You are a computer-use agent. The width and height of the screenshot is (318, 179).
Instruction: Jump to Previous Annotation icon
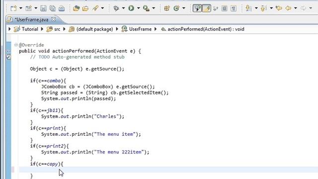point(263,8)
